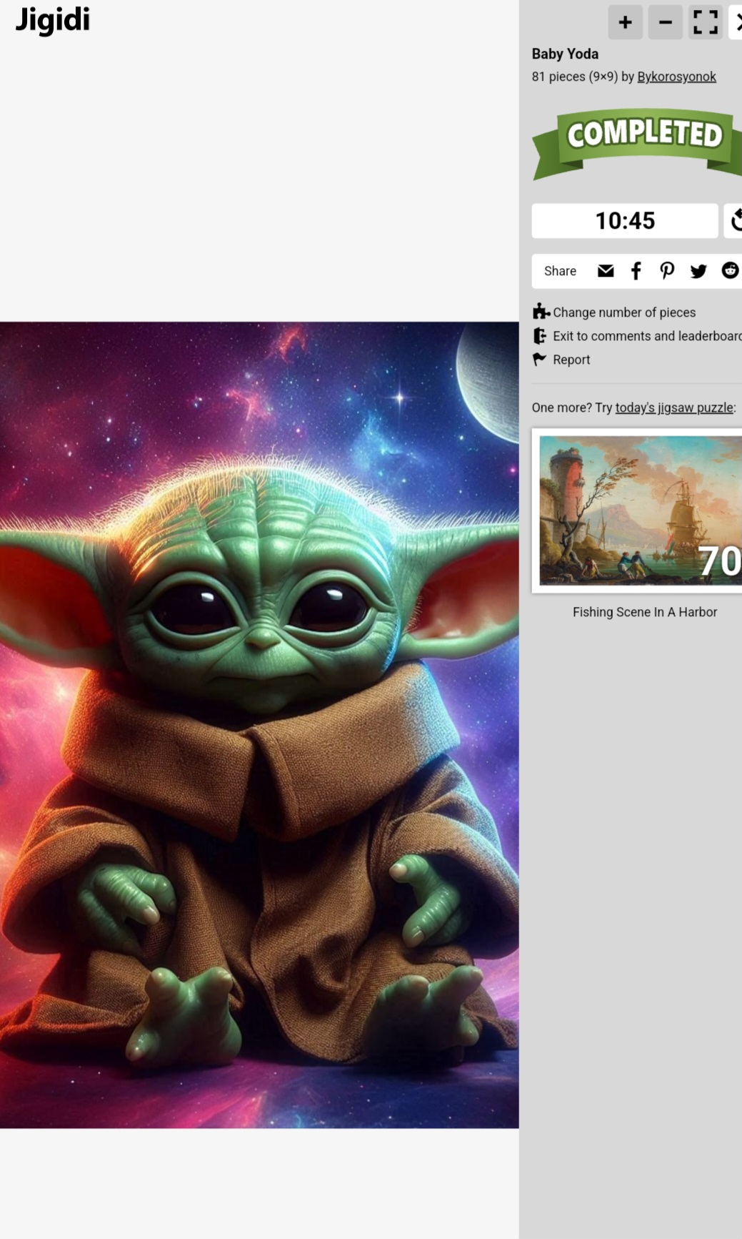The image size is (742, 1239).
Task: Click the exit icon beside comments and leaderboard
Action: point(540,335)
